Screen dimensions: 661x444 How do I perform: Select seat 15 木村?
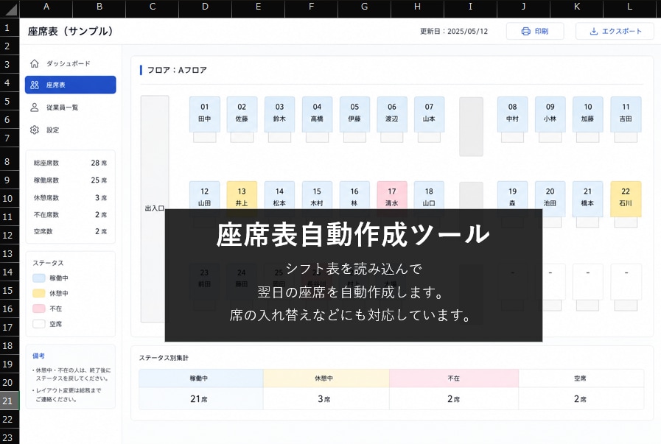317,195
